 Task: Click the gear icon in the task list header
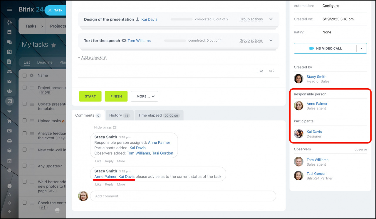pos(32,75)
